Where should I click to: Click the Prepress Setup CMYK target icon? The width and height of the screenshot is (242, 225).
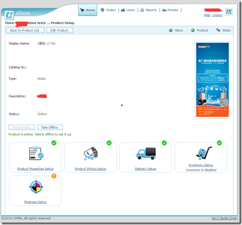pos(36,187)
